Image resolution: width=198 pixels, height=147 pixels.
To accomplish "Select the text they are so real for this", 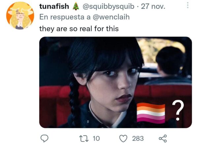I will pyautogui.click(x=79, y=29).
